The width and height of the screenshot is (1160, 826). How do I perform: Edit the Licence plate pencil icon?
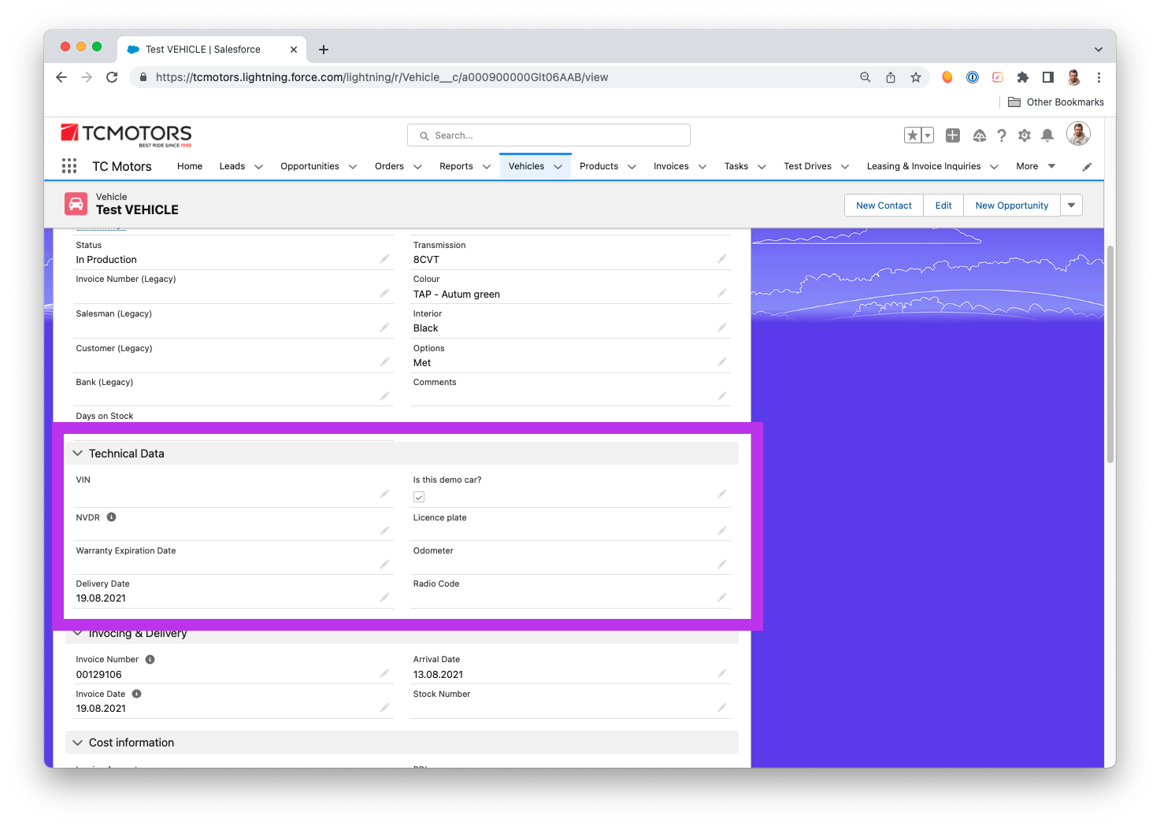click(x=722, y=531)
